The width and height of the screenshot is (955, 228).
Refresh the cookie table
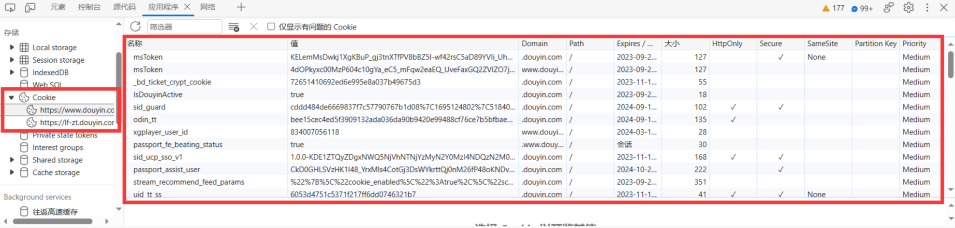tap(135, 27)
